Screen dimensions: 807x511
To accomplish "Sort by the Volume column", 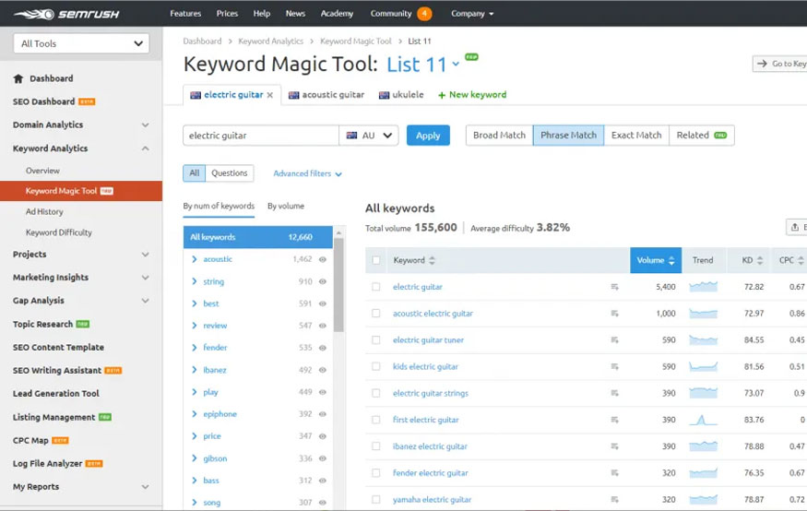I will click(x=656, y=260).
